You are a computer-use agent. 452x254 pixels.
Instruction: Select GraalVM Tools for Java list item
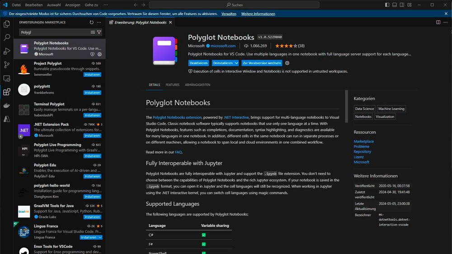pyautogui.click(x=60, y=212)
